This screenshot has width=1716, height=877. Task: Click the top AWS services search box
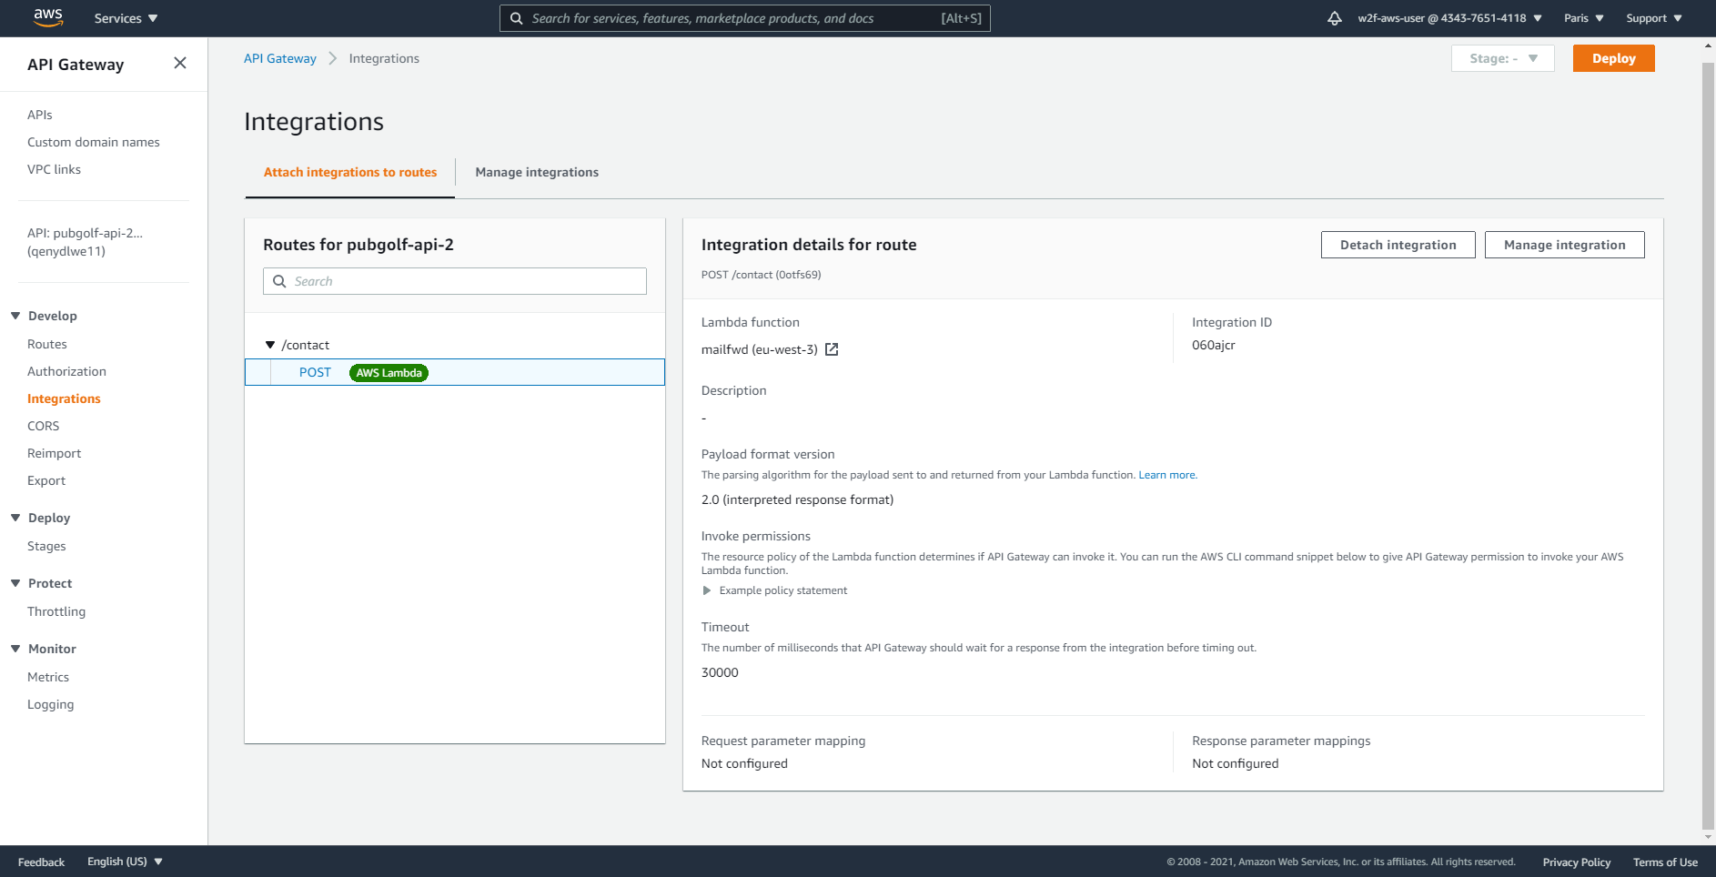[744, 18]
